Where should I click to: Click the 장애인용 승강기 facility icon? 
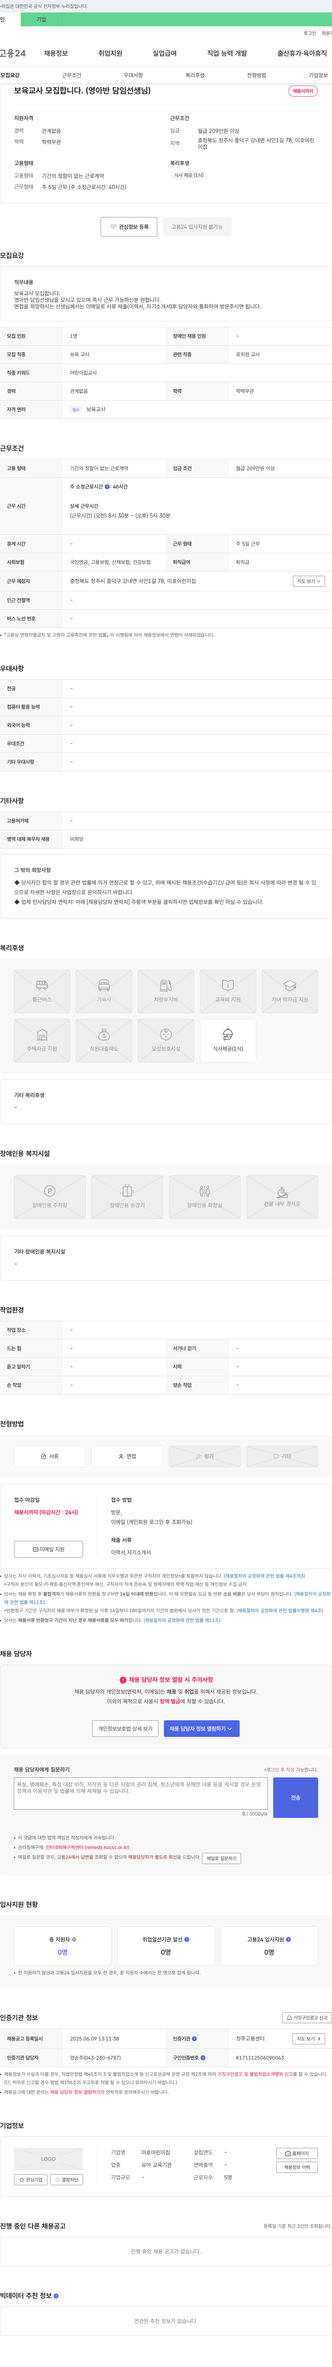click(x=128, y=1196)
